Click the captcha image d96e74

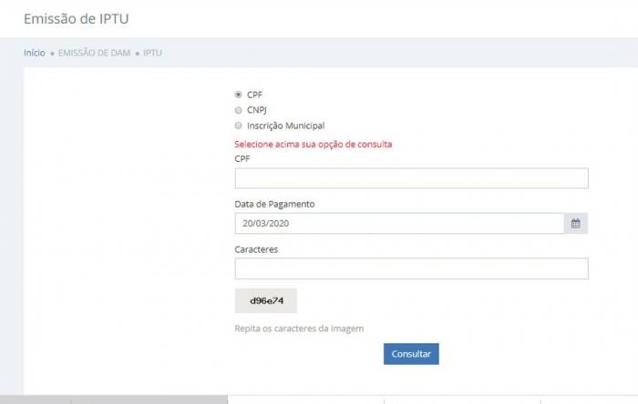pos(266,300)
